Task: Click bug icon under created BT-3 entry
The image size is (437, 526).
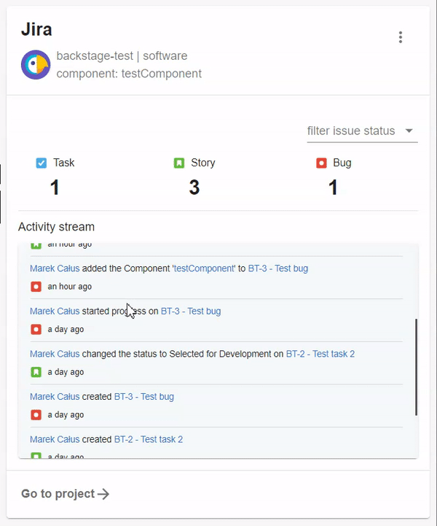Action: pyautogui.click(x=36, y=414)
